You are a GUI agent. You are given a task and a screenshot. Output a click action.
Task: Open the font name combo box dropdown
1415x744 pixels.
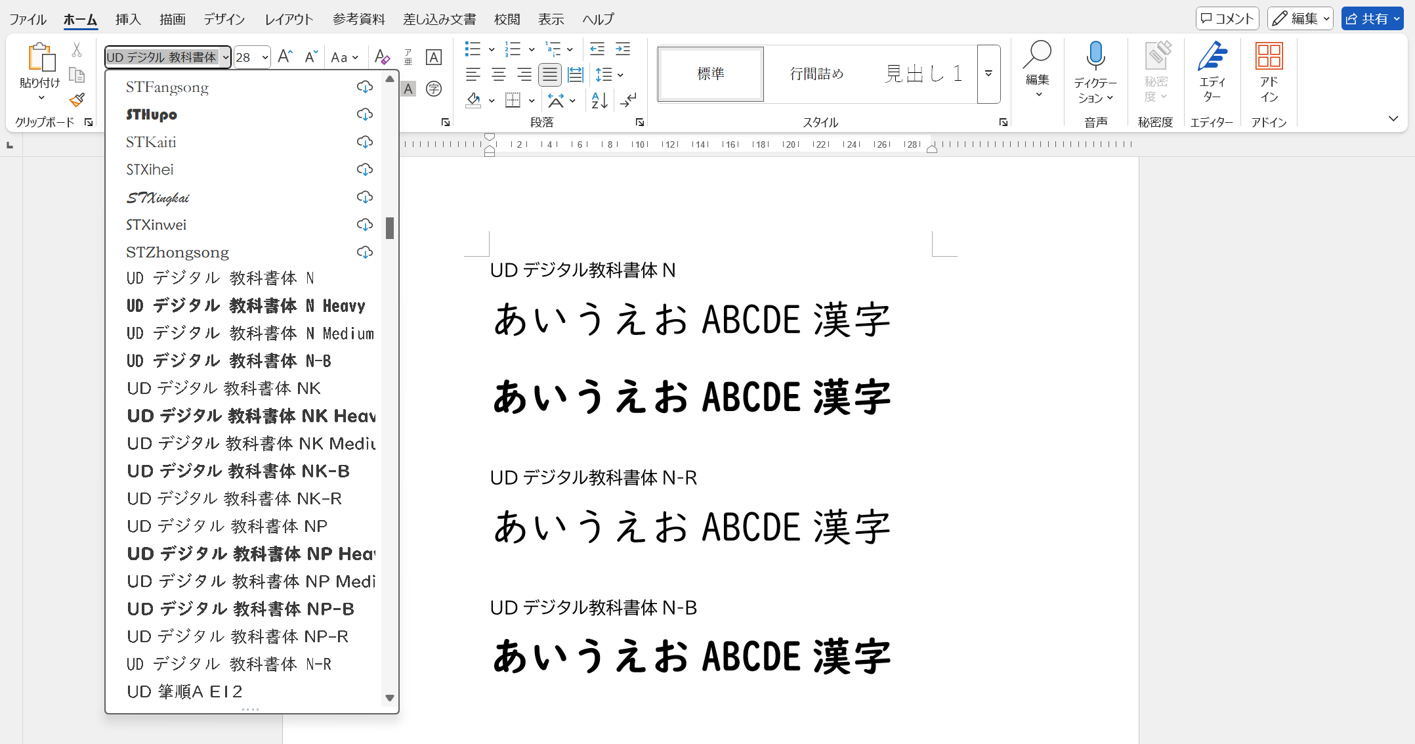225,57
